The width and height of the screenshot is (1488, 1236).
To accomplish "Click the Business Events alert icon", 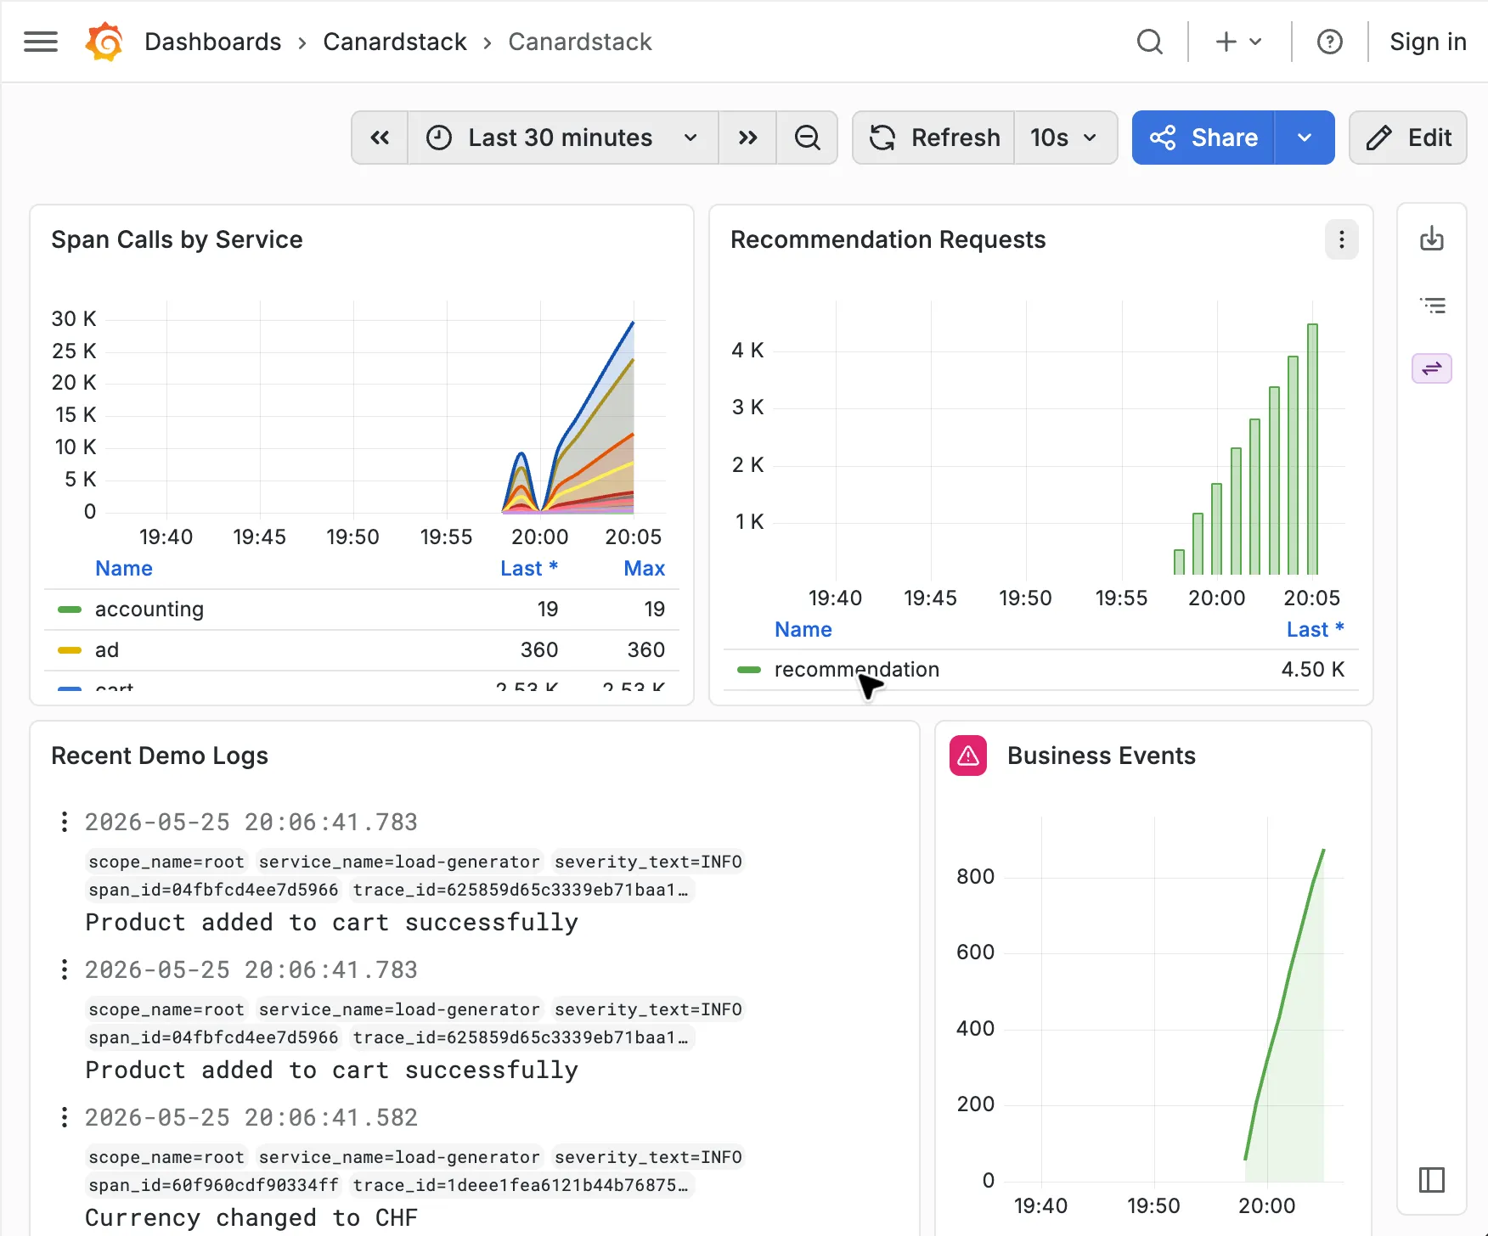I will point(968,756).
